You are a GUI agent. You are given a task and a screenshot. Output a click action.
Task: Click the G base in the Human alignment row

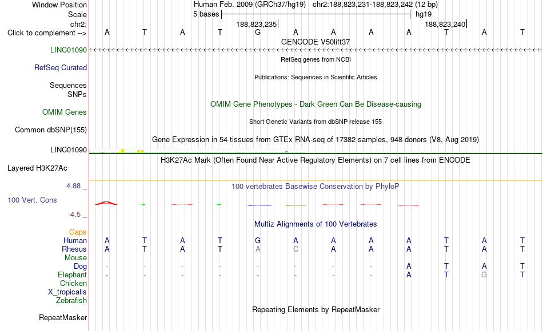coord(258,240)
